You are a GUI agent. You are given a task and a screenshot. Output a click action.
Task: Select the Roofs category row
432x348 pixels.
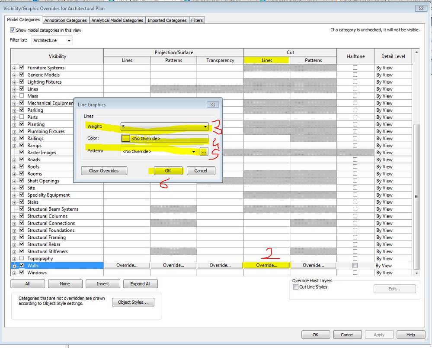point(33,166)
